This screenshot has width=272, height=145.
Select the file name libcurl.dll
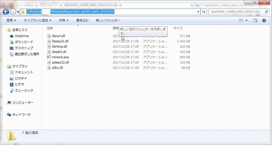pyautogui.click(x=58, y=36)
